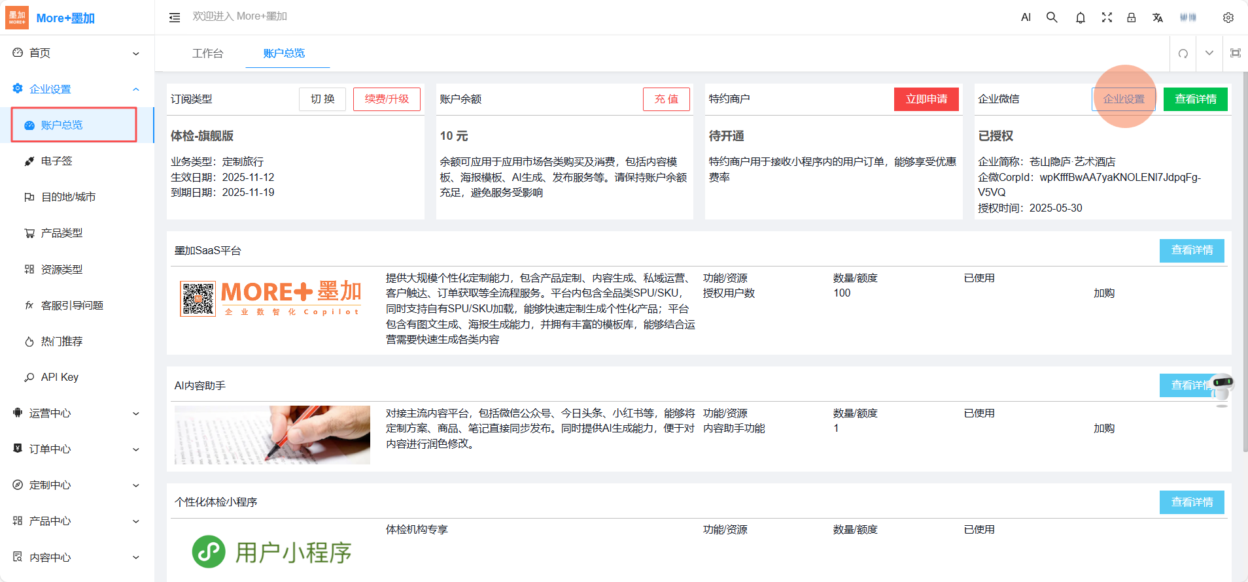This screenshot has width=1248, height=582.
Task: Switch to the 工作台 tab
Action: (x=207, y=54)
